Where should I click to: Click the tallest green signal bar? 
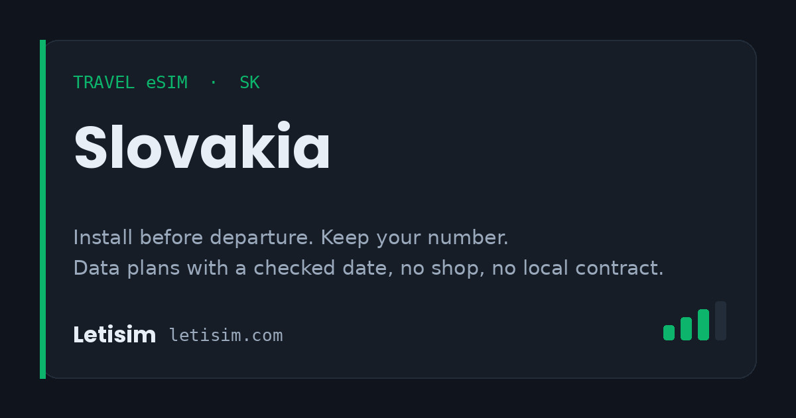click(703, 324)
